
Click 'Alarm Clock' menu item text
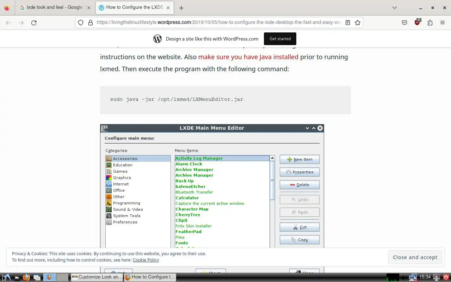click(x=189, y=164)
